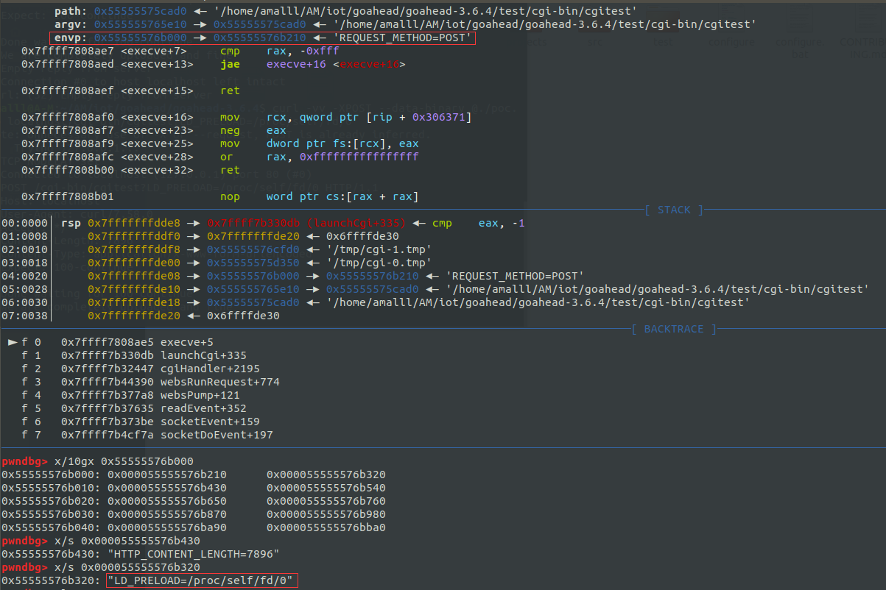The width and height of the screenshot is (886, 590).
Task: Select backtrace frame websRunRequest+774
Action: 219,382
